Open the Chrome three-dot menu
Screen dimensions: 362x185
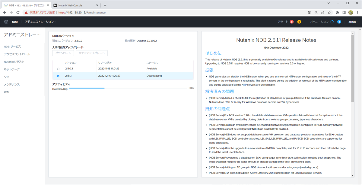(357, 13)
